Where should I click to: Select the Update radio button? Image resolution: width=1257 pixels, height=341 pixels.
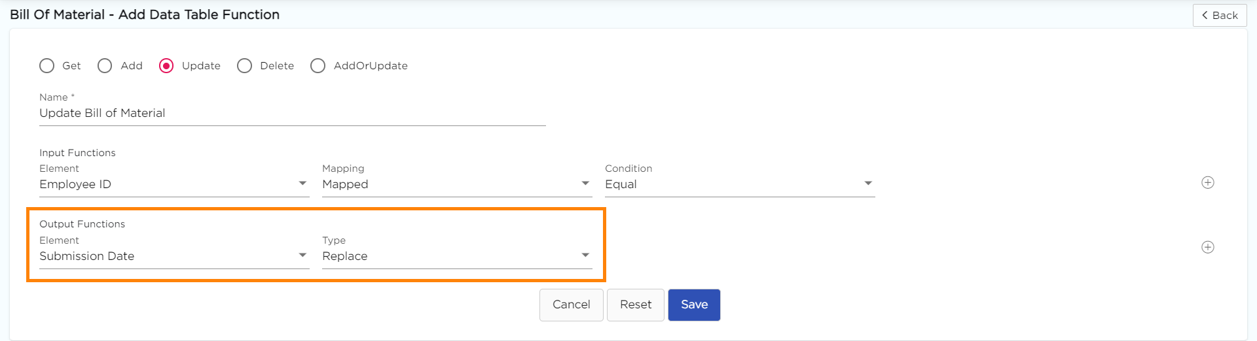[166, 66]
